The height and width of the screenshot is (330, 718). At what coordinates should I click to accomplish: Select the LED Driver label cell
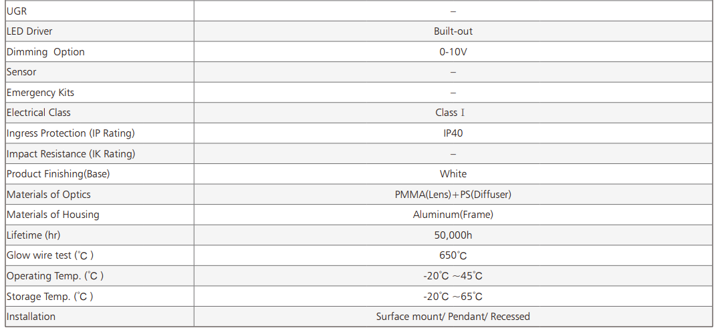pos(29,31)
